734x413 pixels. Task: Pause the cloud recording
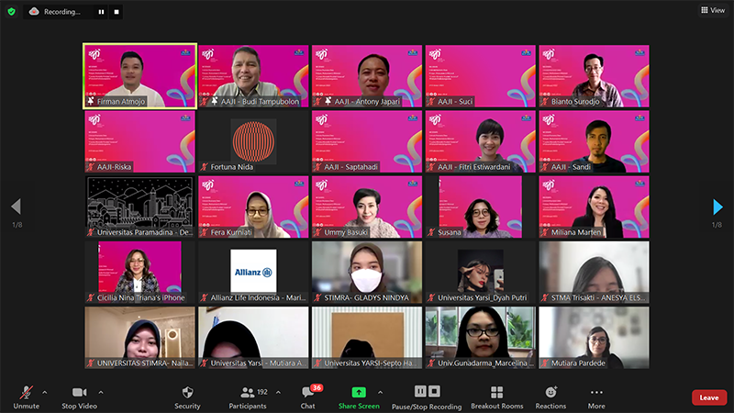click(101, 12)
